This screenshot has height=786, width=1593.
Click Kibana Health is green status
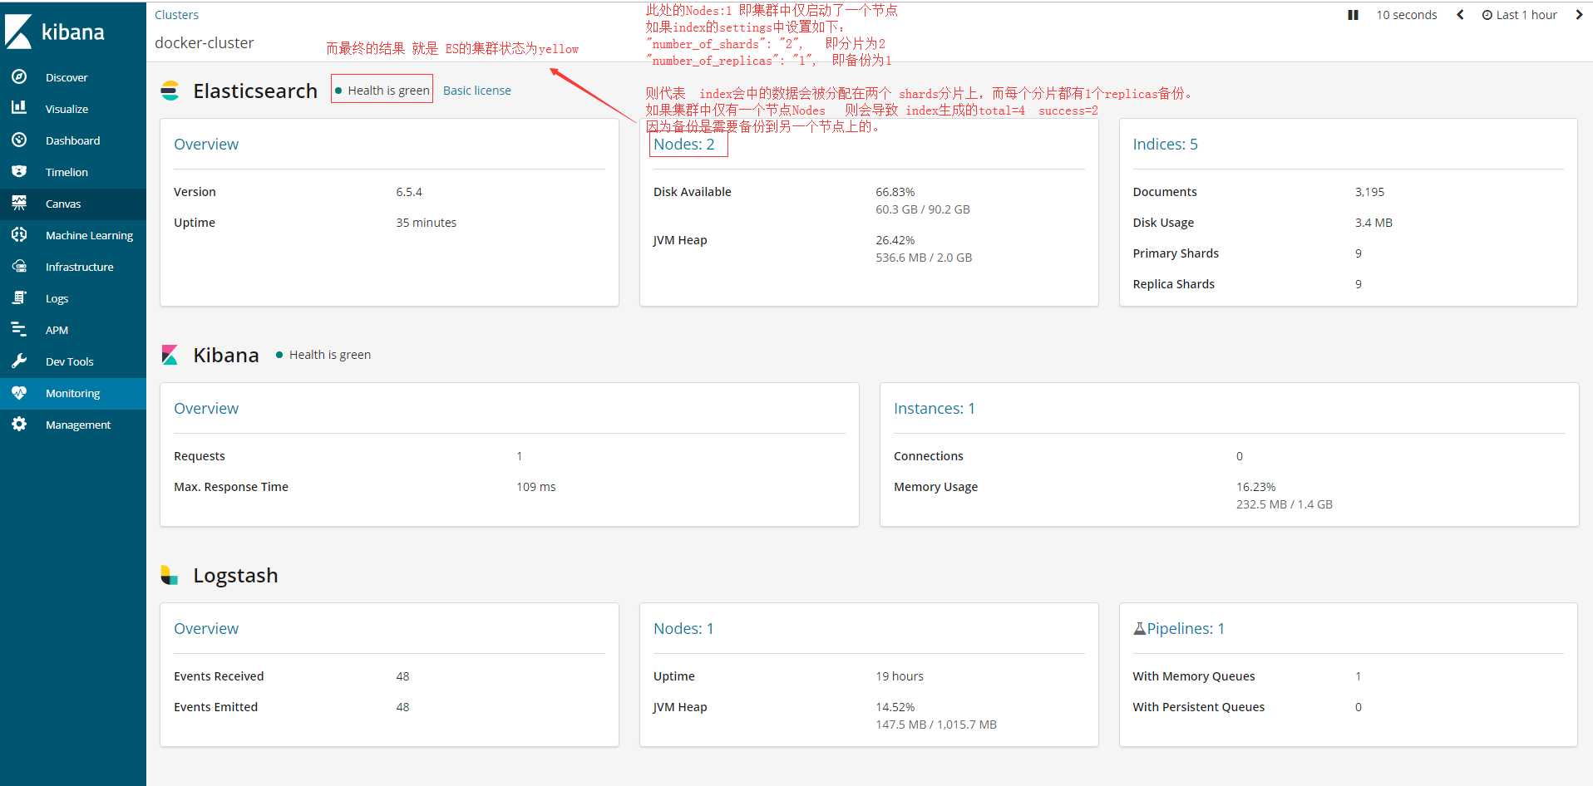(x=323, y=355)
